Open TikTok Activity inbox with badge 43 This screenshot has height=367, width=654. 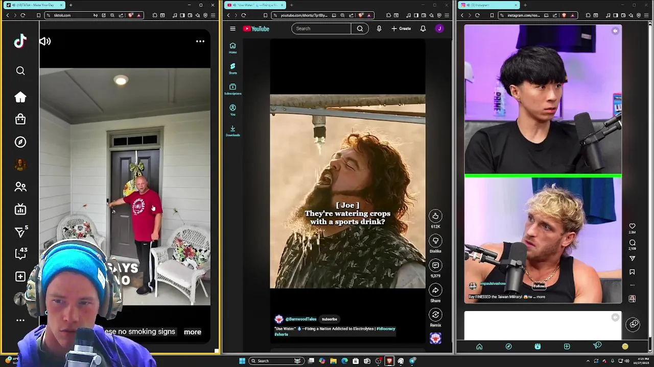pos(20,253)
